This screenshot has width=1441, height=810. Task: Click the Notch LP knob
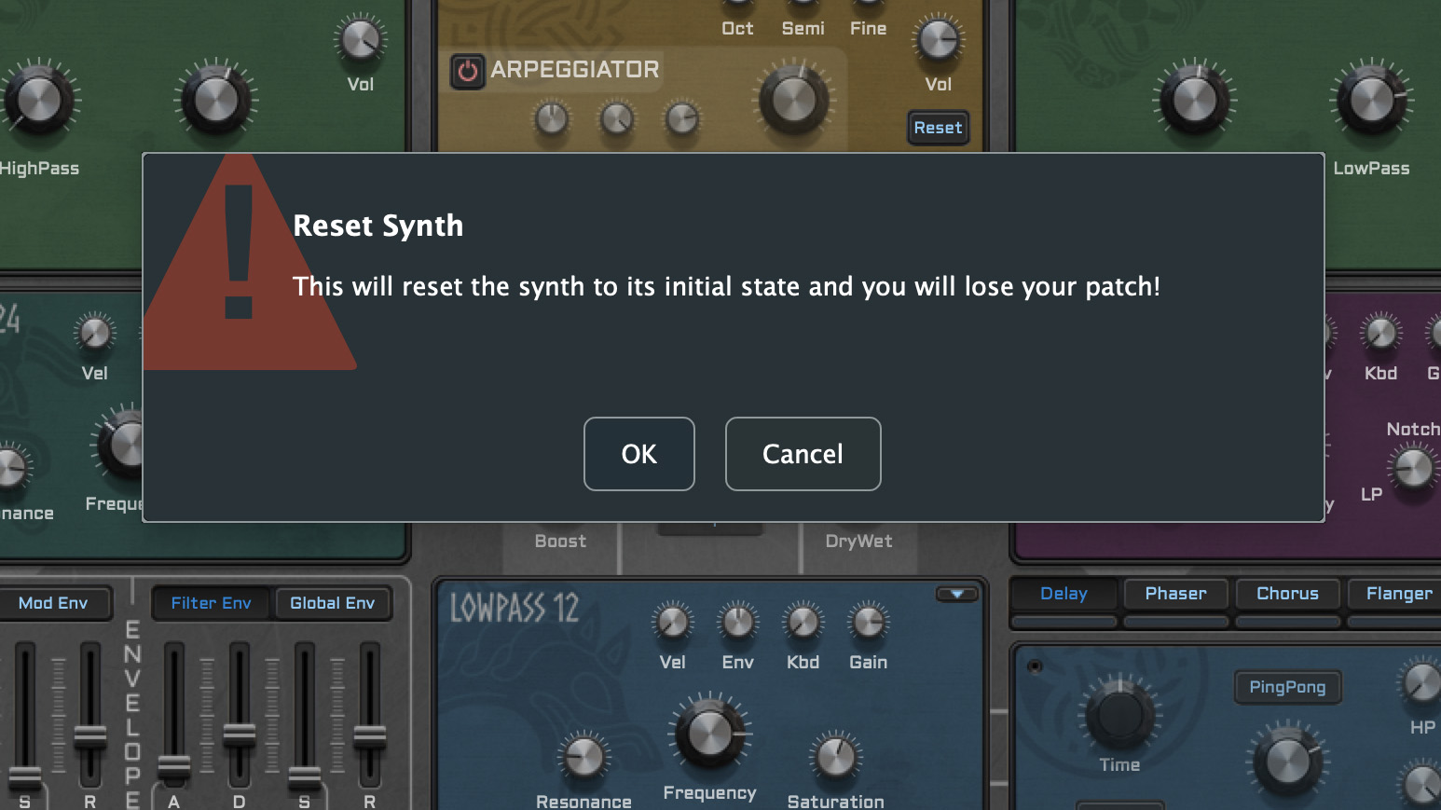pos(1413,467)
